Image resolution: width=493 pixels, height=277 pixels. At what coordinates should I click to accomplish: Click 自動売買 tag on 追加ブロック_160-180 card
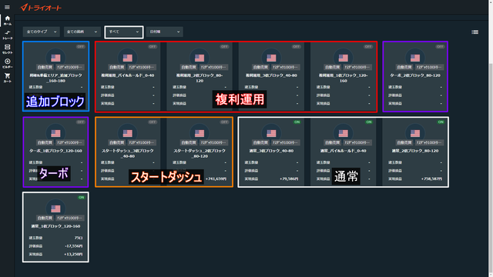(x=45, y=67)
